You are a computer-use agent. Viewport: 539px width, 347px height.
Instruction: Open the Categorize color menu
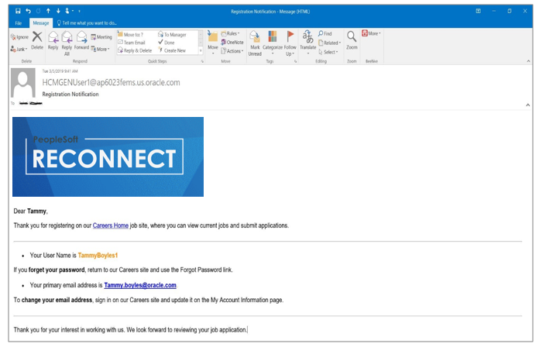273,43
